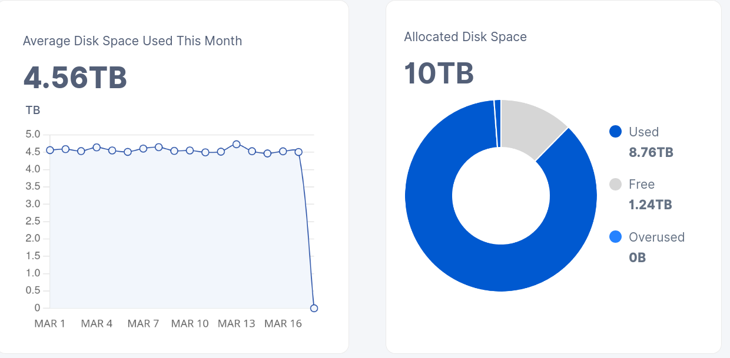The image size is (730, 358).
Task: Toggle the Used legend label
Action: (643, 132)
